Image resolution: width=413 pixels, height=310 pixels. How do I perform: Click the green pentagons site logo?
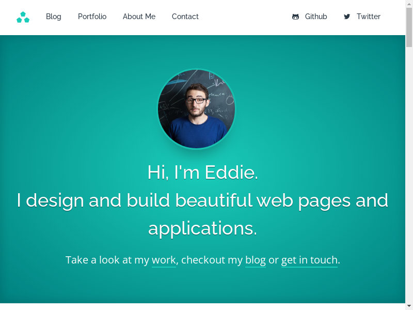point(23,17)
